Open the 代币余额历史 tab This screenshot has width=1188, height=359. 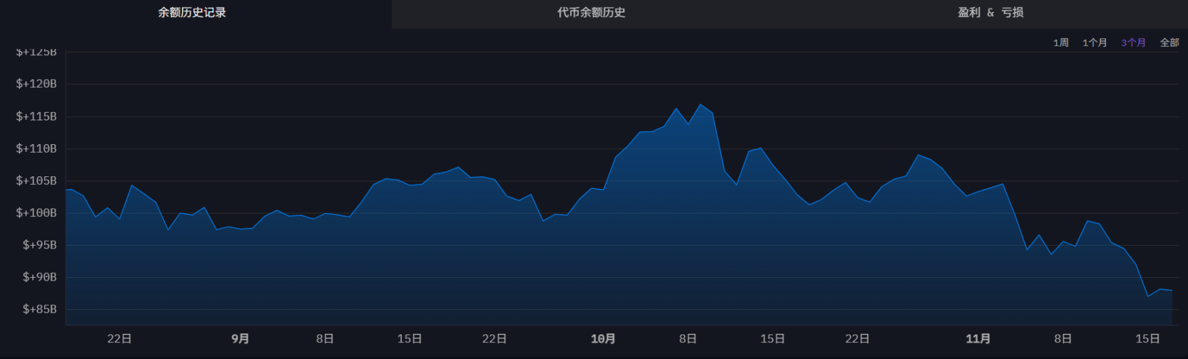[x=591, y=13]
